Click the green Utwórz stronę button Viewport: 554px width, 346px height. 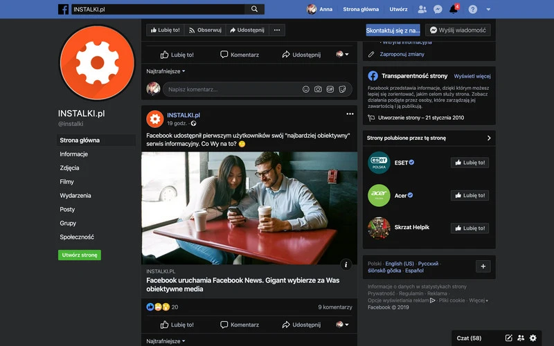[x=79, y=255]
